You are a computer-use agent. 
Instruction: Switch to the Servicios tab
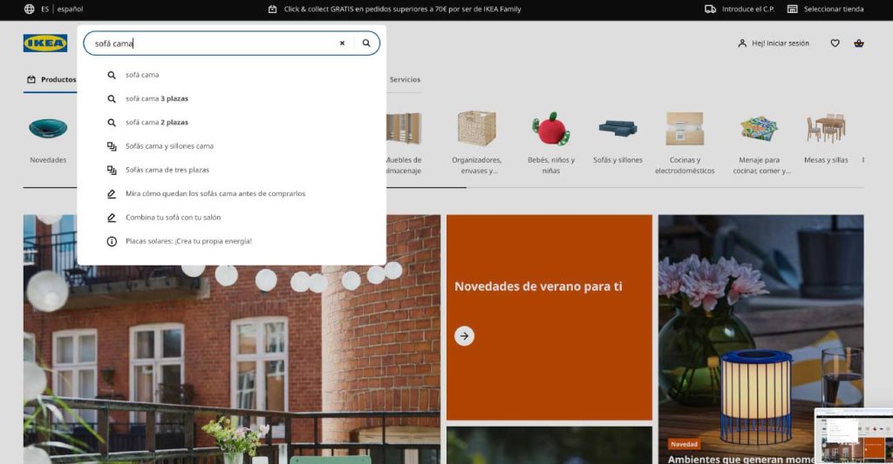405,79
